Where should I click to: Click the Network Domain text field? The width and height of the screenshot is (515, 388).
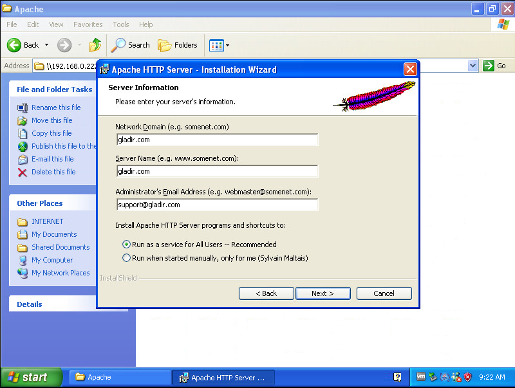pos(217,140)
